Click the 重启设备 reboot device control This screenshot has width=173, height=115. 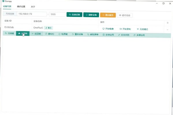click(x=77, y=34)
